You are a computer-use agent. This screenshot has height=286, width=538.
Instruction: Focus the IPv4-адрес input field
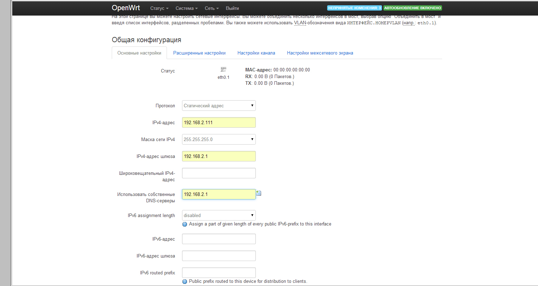click(x=219, y=122)
